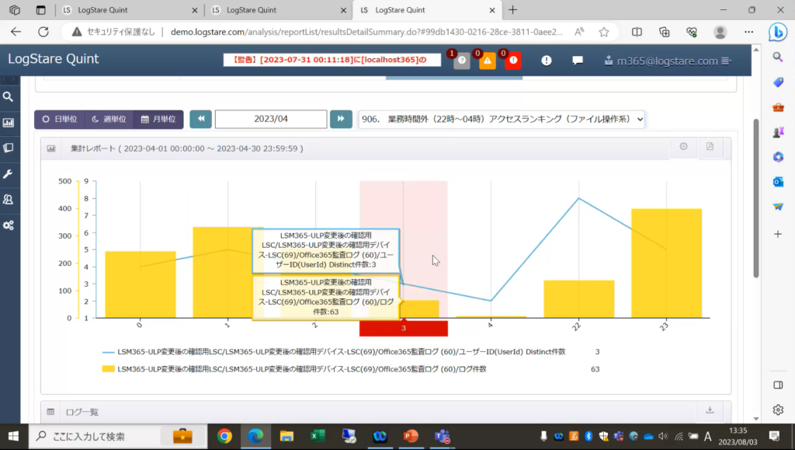Click the address bar URL

pos(366,32)
